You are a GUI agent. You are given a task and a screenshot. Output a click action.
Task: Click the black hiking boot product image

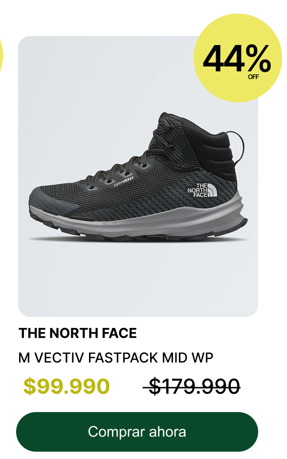pyautogui.click(x=138, y=176)
